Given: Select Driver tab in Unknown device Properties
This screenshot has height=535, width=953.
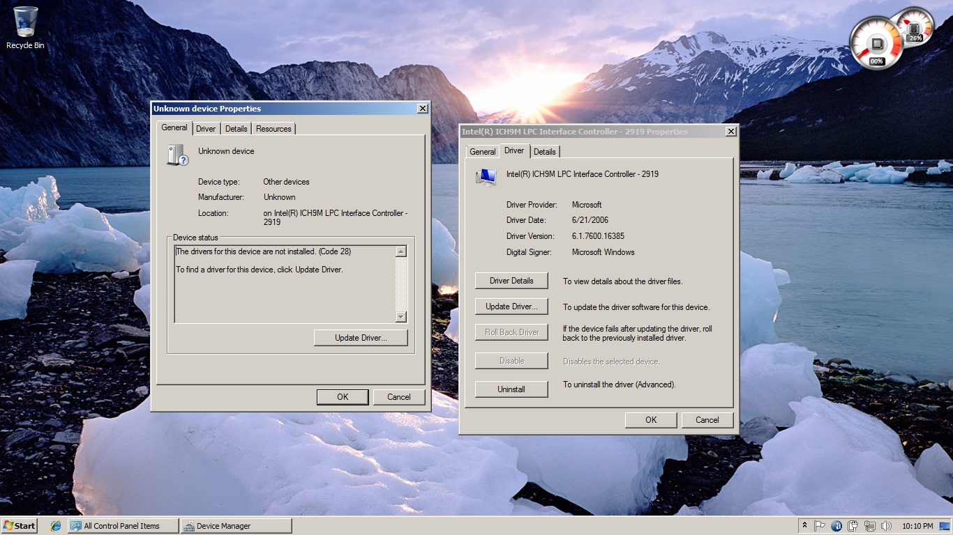Looking at the screenshot, I should (206, 129).
